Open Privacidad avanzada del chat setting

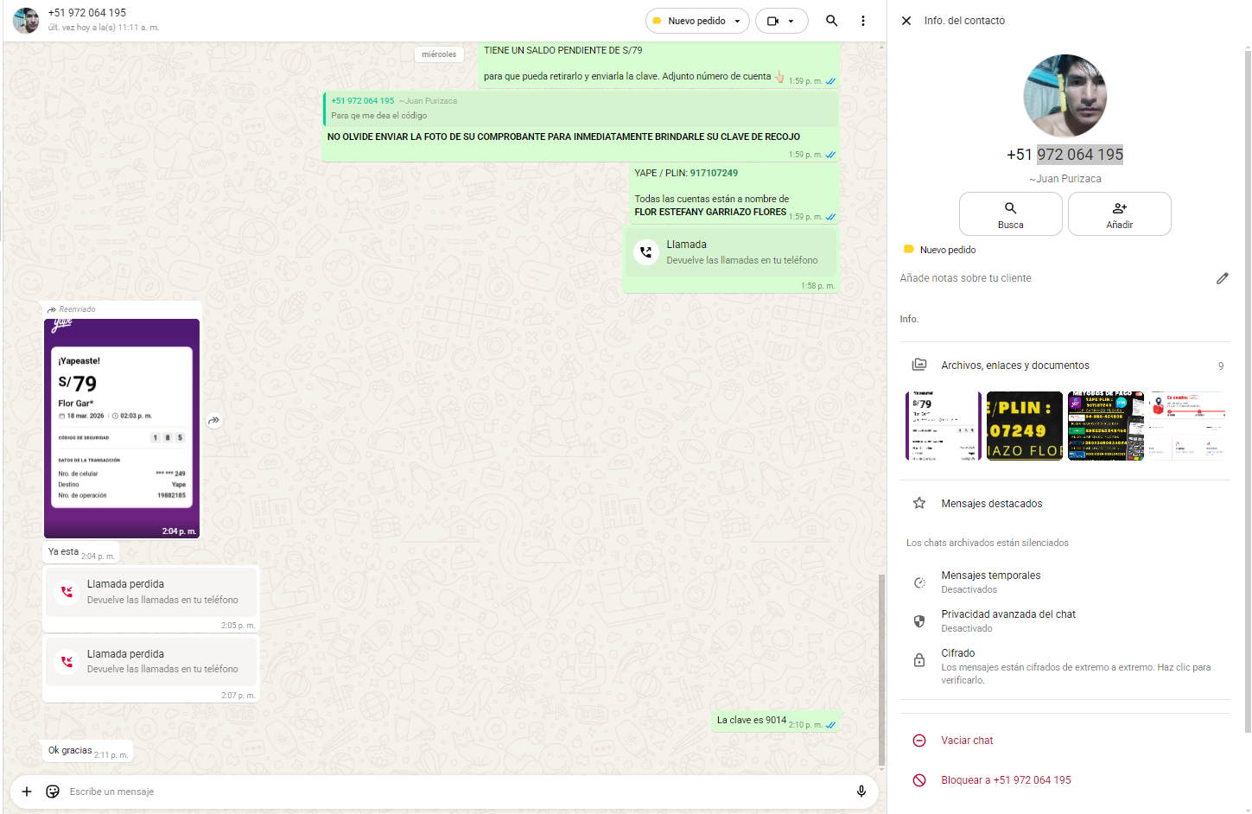point(1007,620)
